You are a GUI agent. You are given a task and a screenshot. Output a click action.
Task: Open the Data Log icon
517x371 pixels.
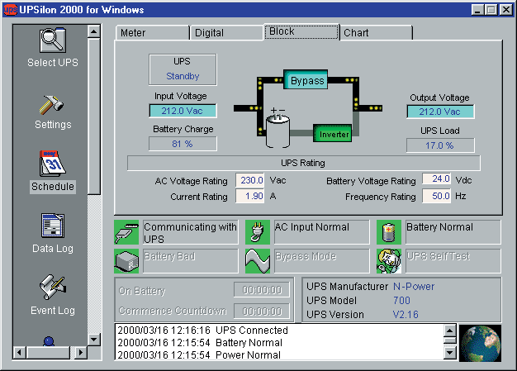53,226
